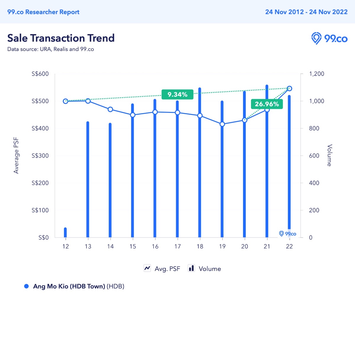The height and width of the screenshot is (364, 355).
Task: Click the Sale Transaction Trend title
Action: [61, 38]
